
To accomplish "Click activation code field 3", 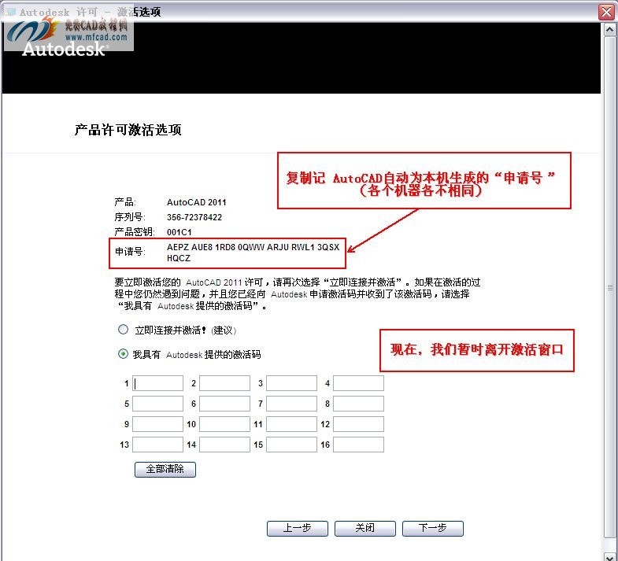I will tap(291, 383).
